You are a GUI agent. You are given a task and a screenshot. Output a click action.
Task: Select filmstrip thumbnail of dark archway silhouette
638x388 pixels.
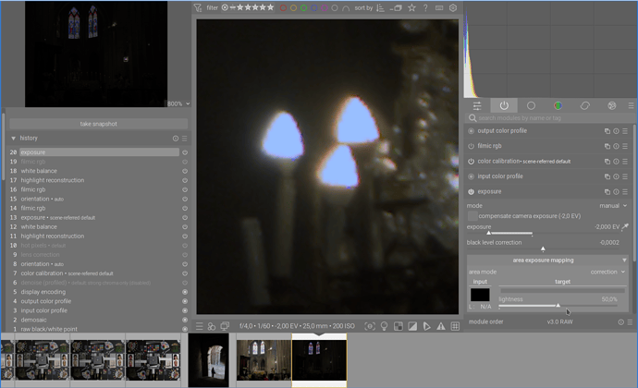click(208, 359)
